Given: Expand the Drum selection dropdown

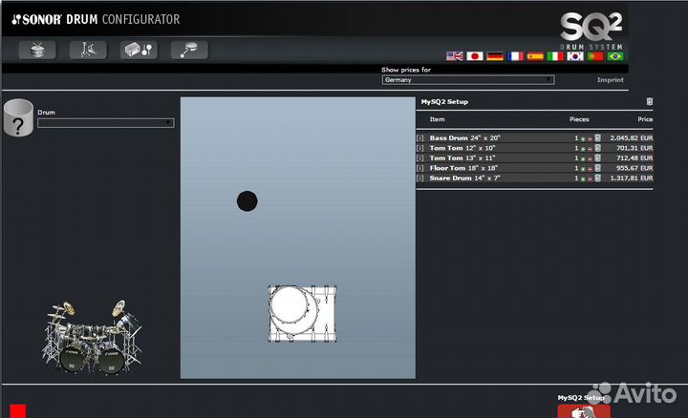Looking at the screenshot, I should click(x=169, y=122).
